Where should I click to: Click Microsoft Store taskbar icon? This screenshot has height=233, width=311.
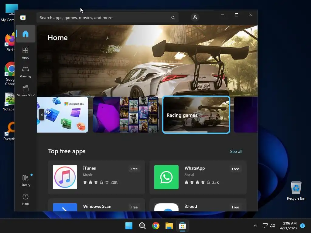[x=182, y=226]
